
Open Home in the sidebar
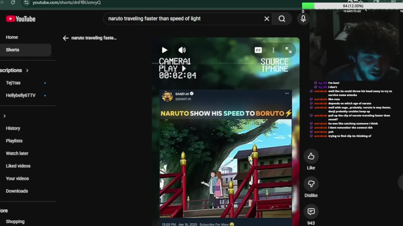12,37
